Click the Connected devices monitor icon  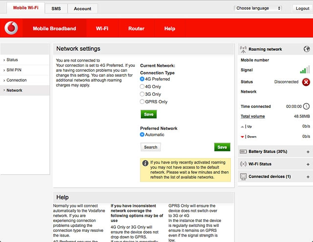click(x=244, y=177)
